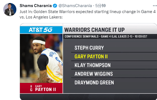Click the red Payton II name banner

pos(41,88)
